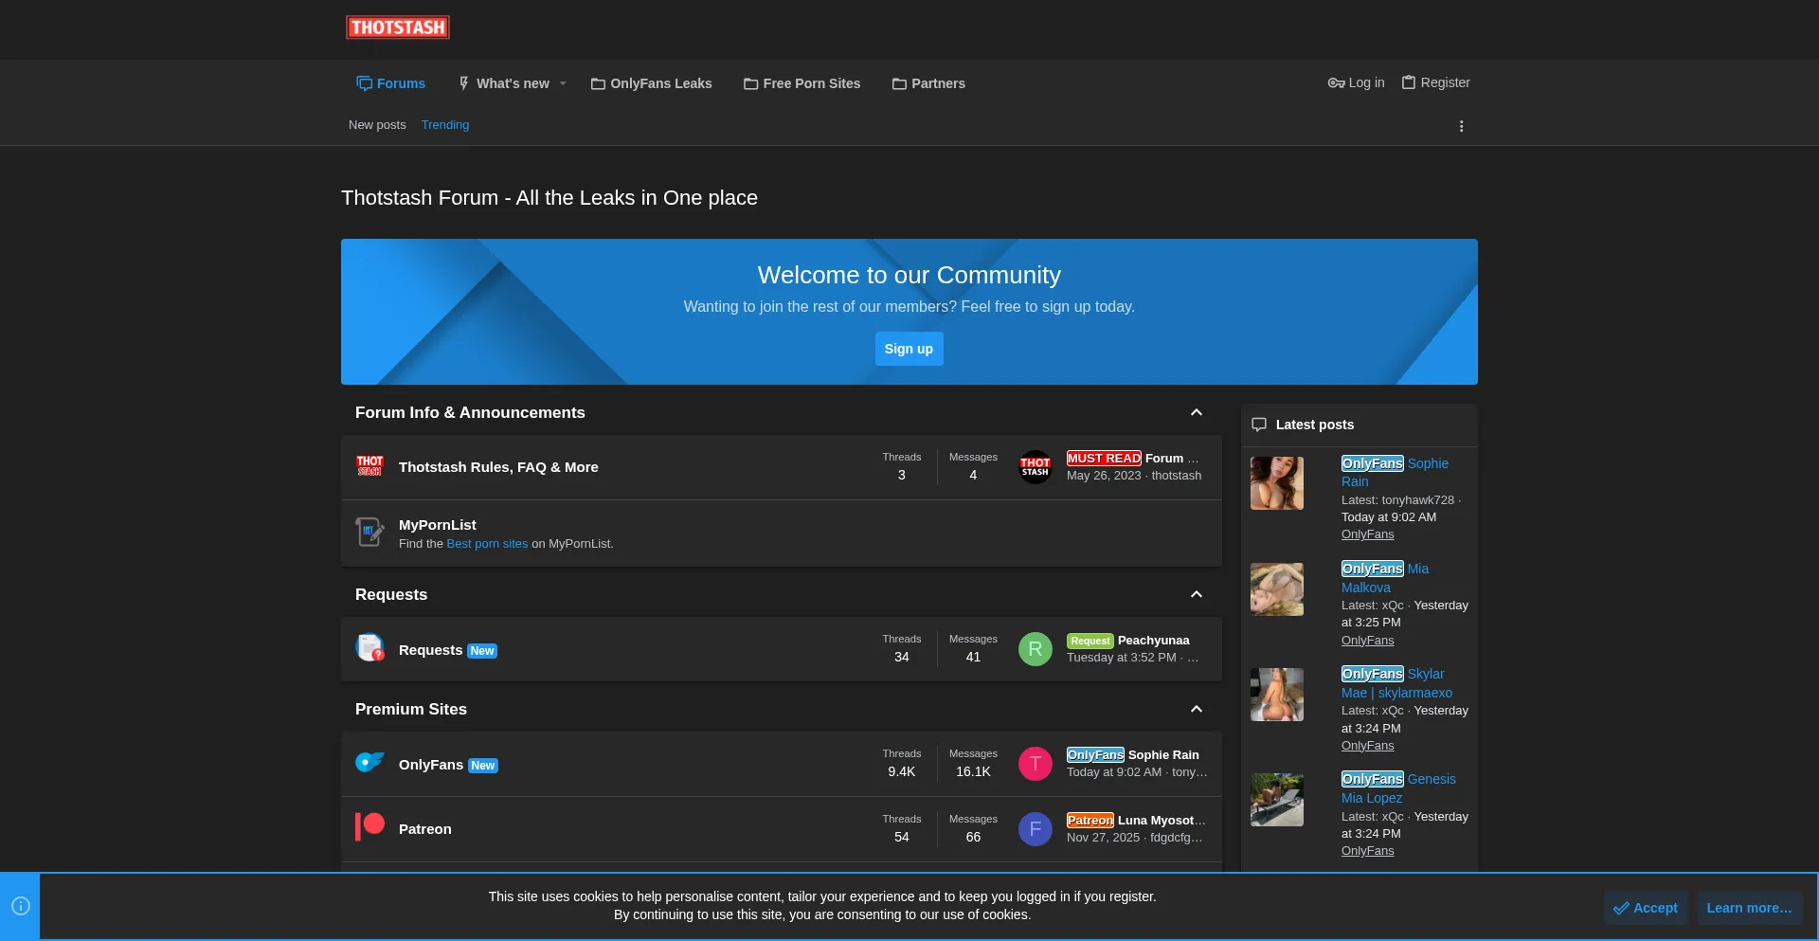Click the blue F user avatar
1819x941 pixels.
(x=1036, y=829)
